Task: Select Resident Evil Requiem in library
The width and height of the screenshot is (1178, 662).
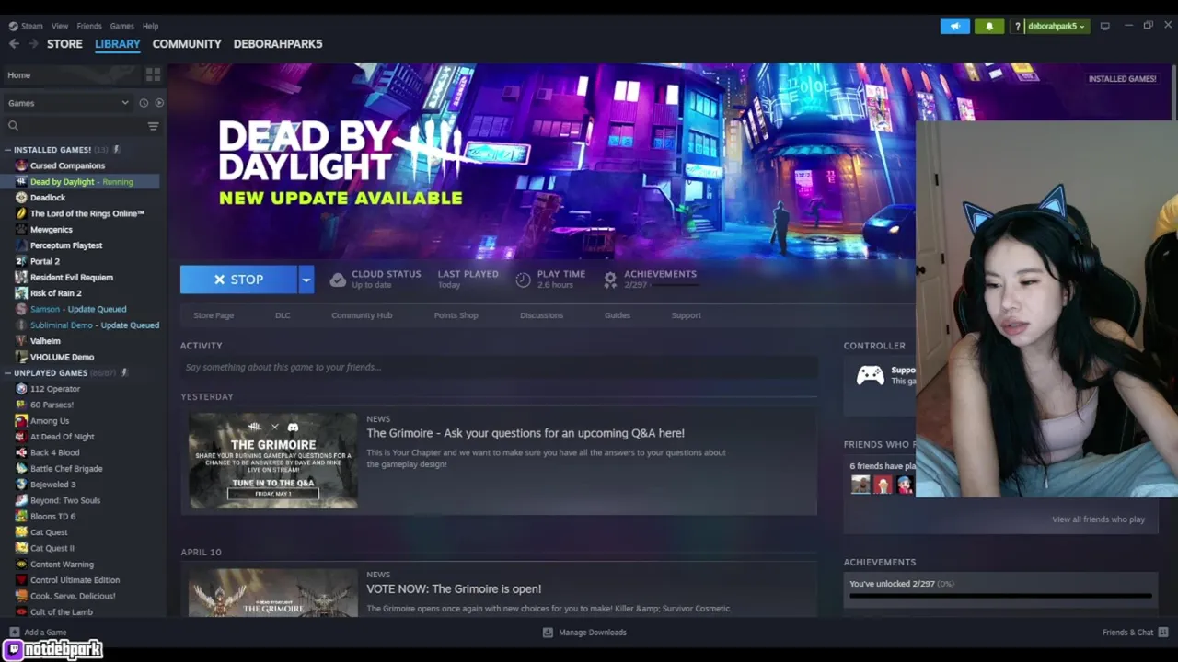Action: coord(72,278)
